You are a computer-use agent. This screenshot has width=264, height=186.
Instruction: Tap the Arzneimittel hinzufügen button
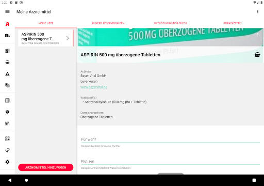coord(46,167)
